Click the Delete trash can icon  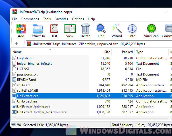click(86, 28)
